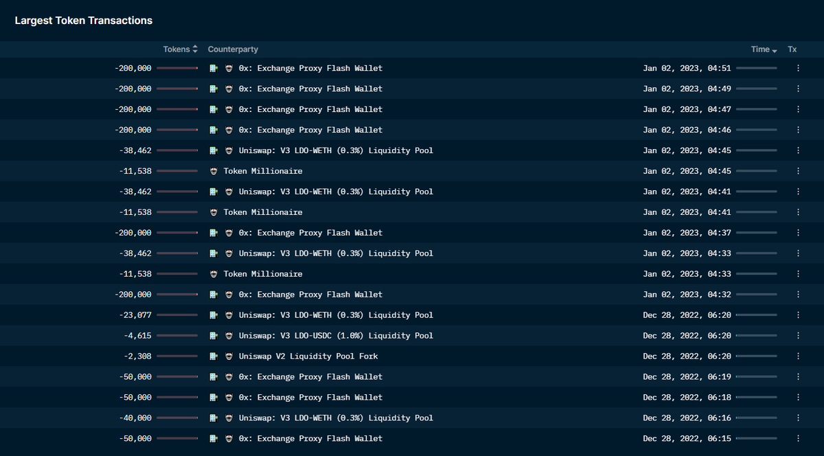Click the avatar icon in the -23,077 Uniswap row
The width and height of the screenshot is (824, 456).
[229, 315]
